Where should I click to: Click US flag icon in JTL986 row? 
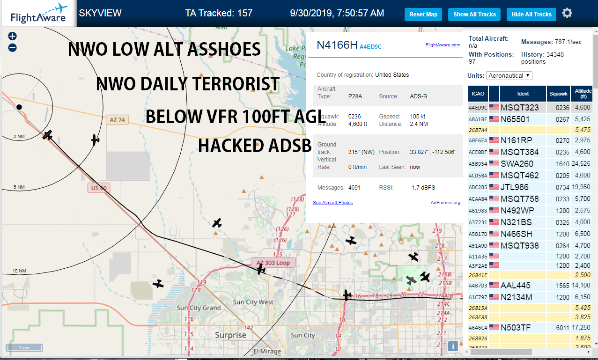[494, 187]
